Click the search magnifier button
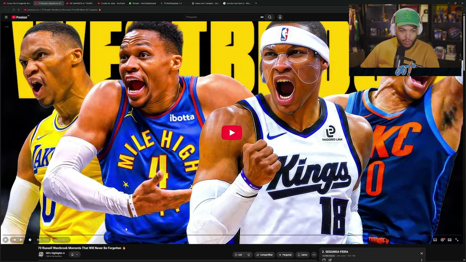The image size is (466, 262). click(270, 17)
